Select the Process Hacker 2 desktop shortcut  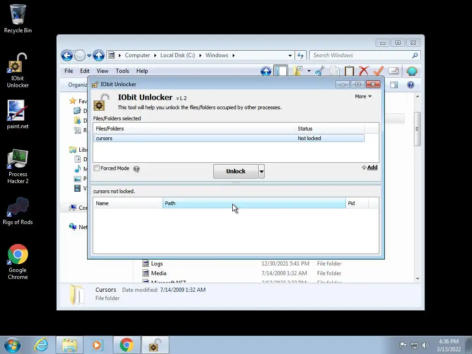tap(18, 166)
